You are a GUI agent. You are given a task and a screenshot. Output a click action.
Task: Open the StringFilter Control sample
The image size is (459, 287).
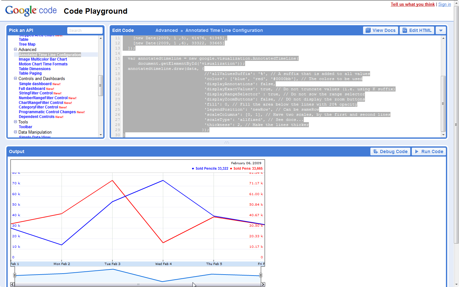[x=36, y=93]
